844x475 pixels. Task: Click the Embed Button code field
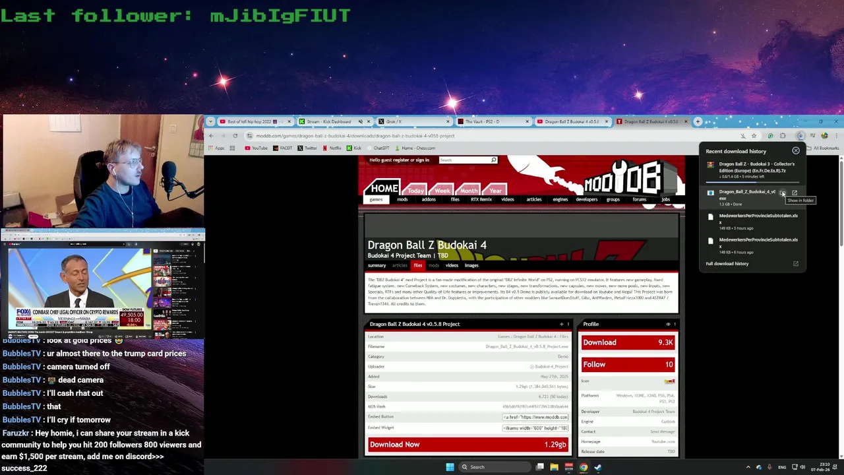535,417
